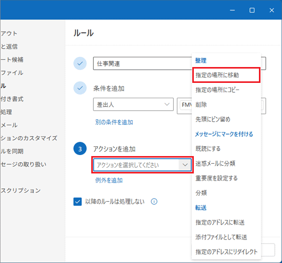Click the checkmark circle beside 条件を追加
This screenshot has height=263, width=282.
(x=80, y=88)
